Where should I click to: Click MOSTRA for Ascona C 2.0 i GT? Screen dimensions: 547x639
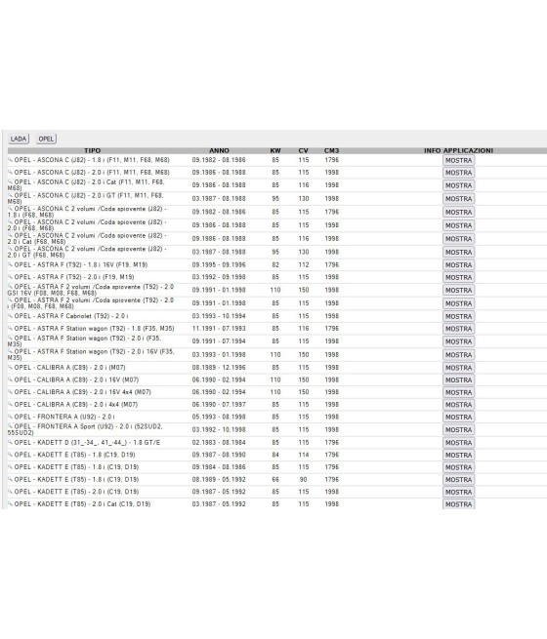(458, 199)
